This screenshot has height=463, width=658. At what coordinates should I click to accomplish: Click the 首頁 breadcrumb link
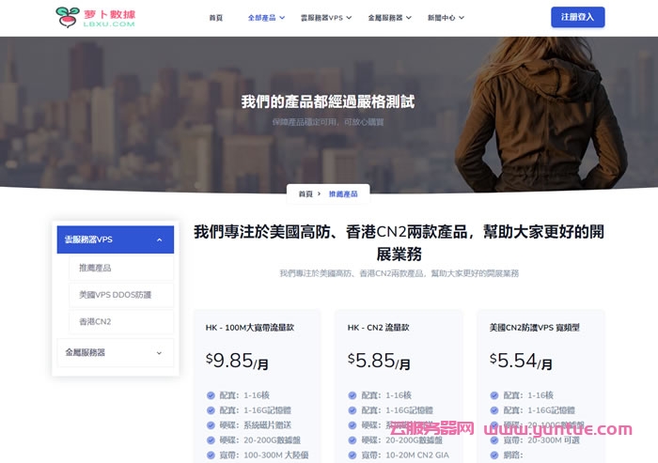pos(305,193)
